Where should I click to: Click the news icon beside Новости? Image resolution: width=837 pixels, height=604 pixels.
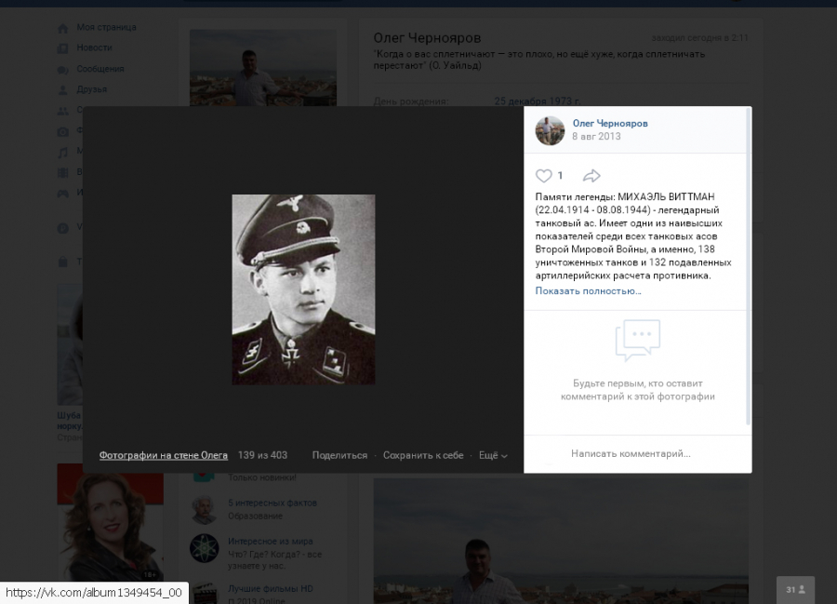[x=62, y=48]
